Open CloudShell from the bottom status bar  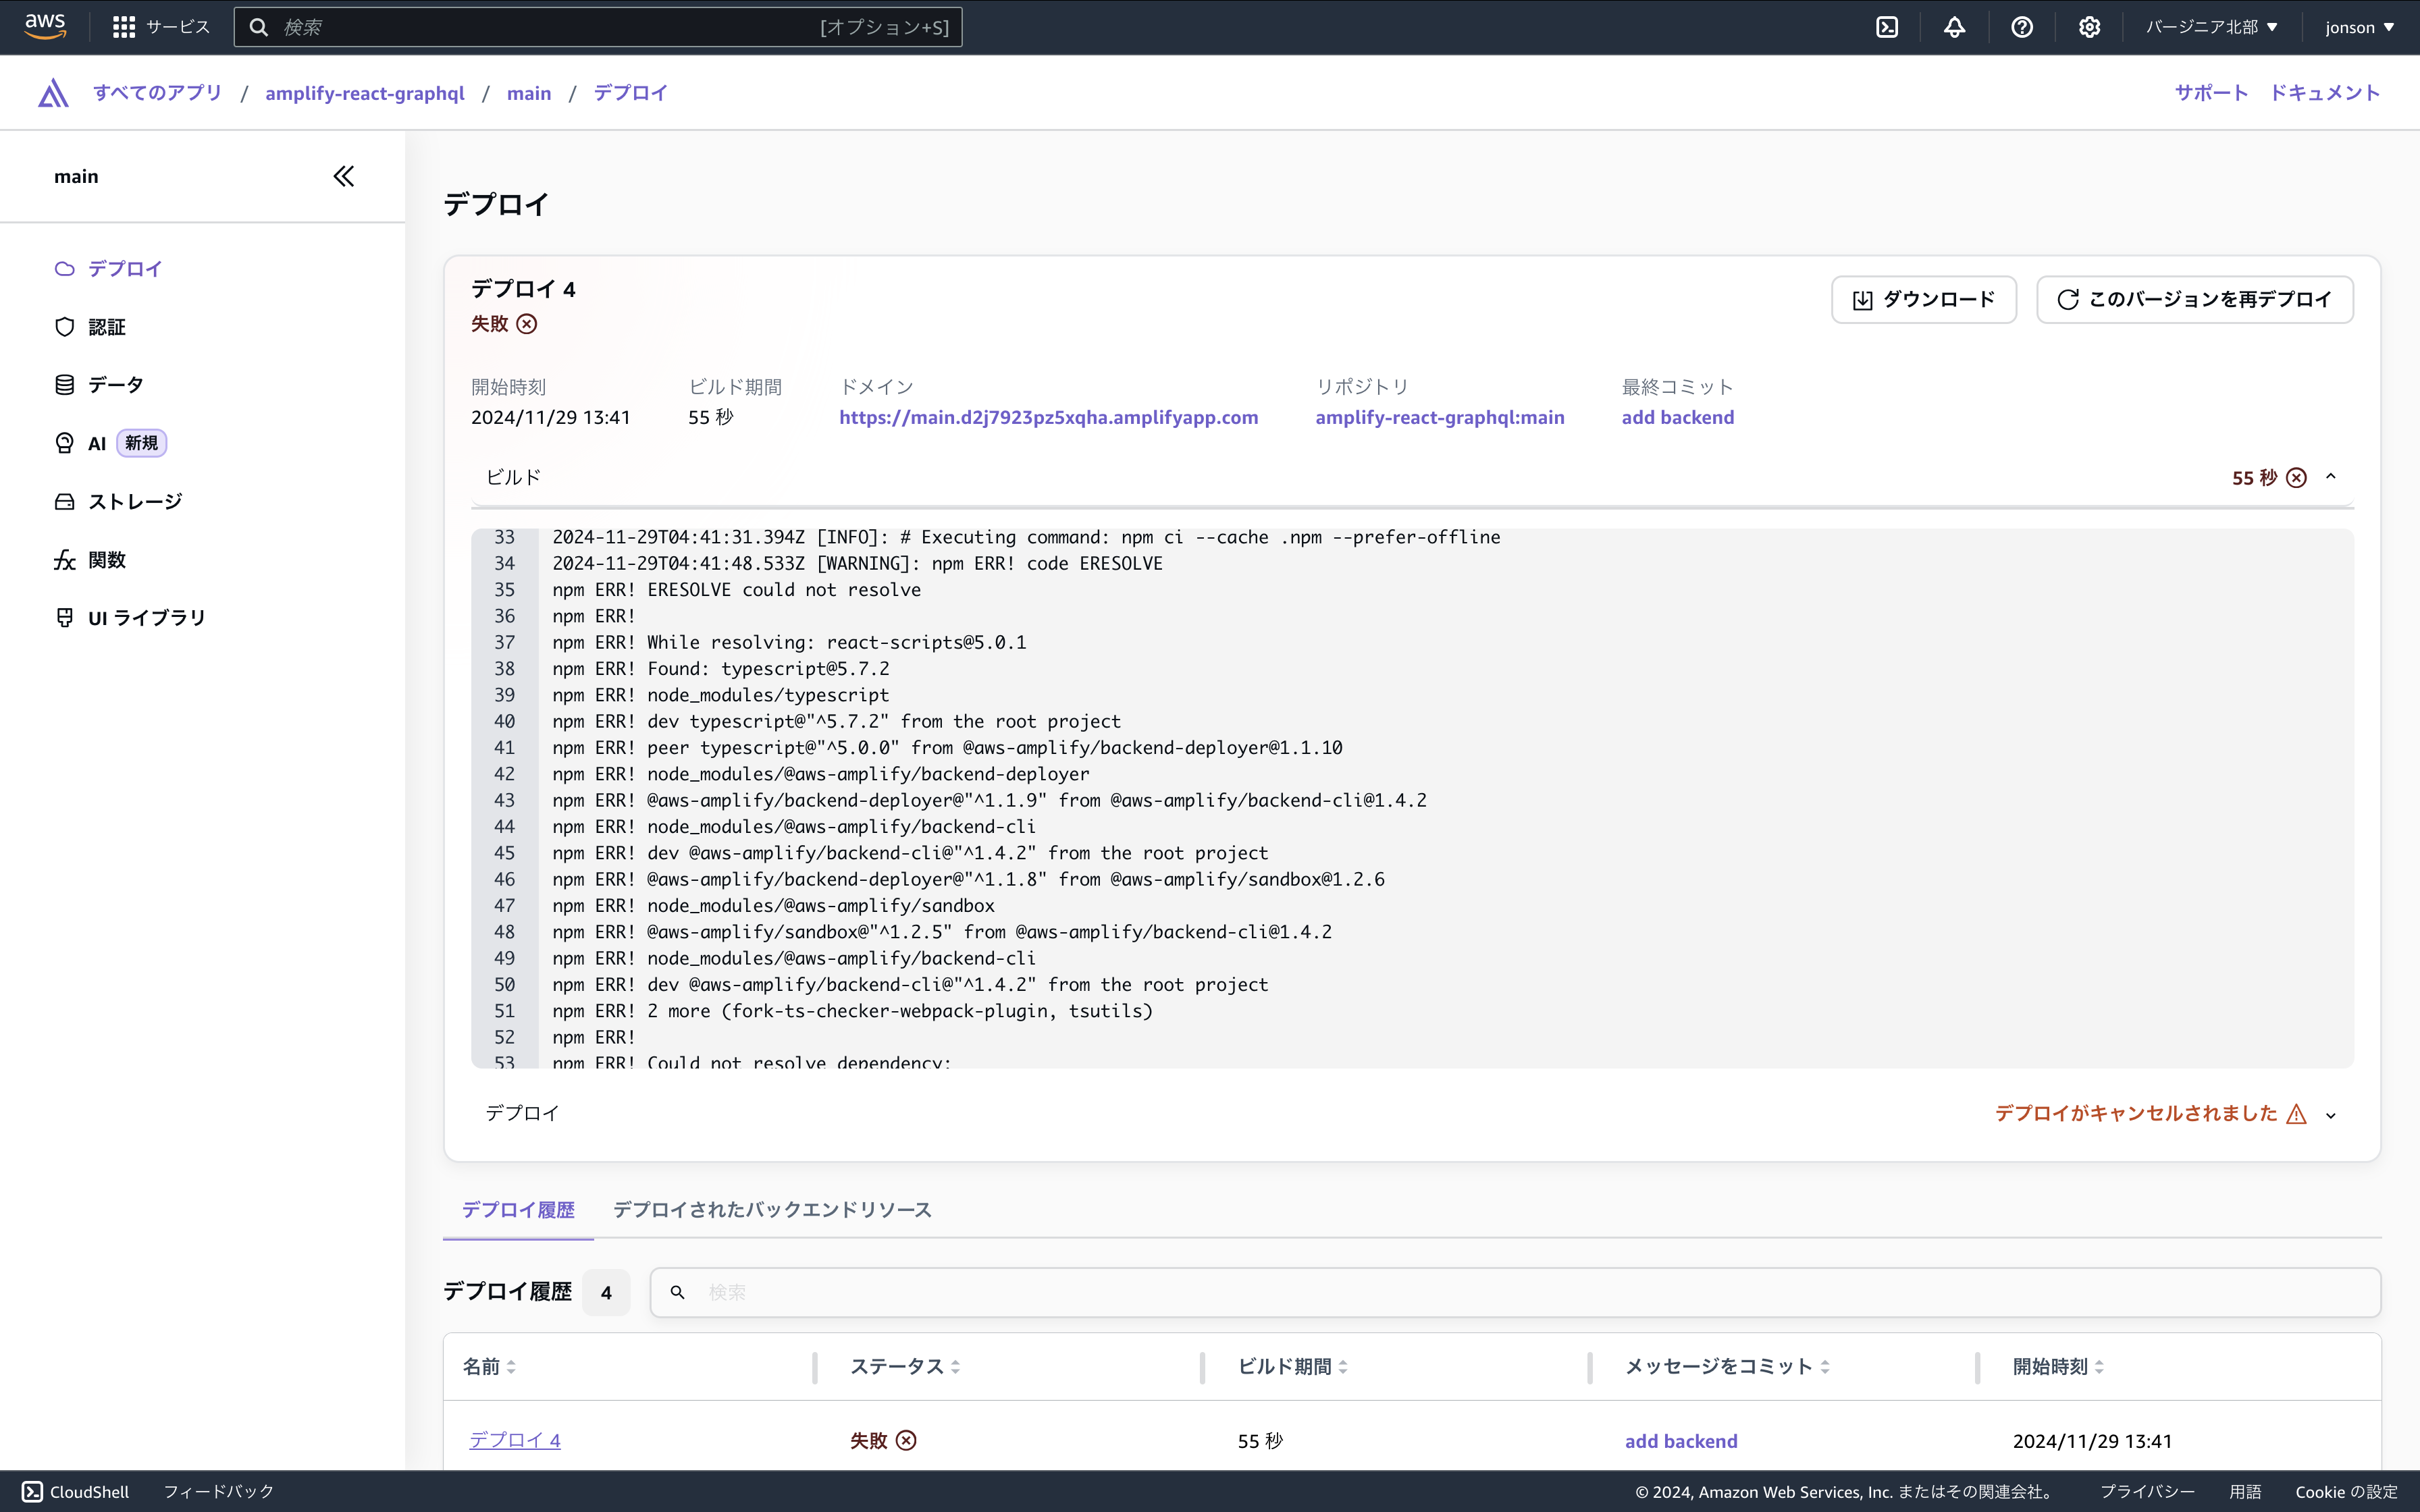coord(75,1491)
